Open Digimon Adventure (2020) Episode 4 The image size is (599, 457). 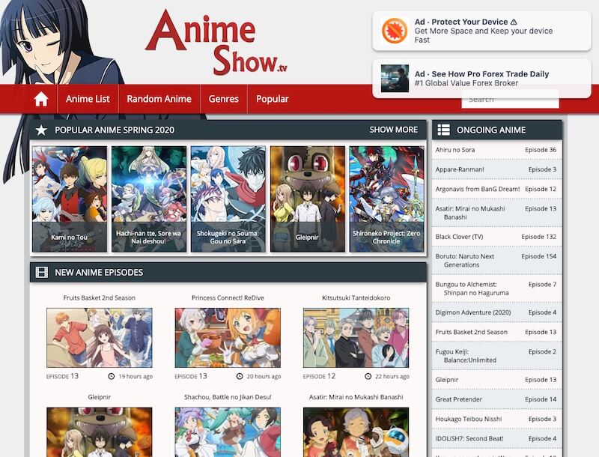[496, 312]
